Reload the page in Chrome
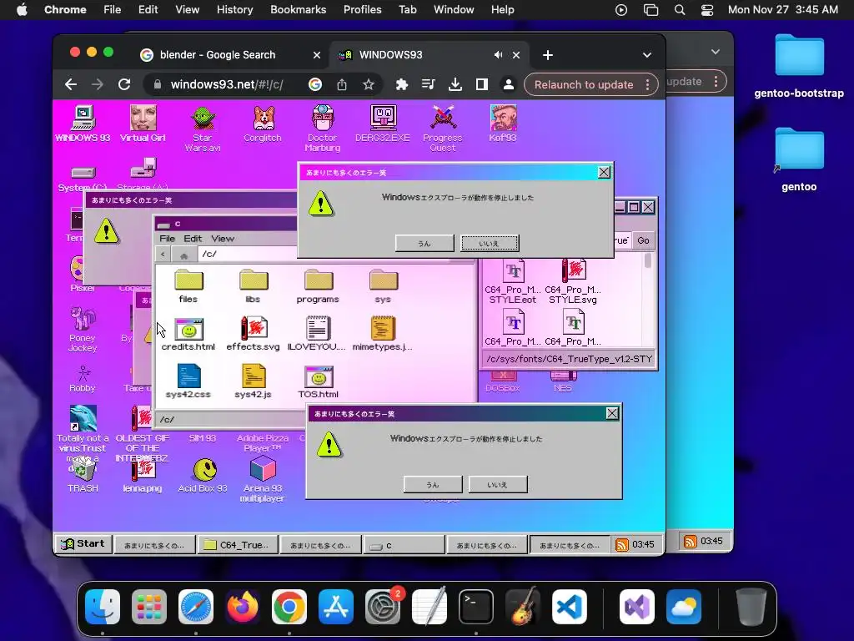The image size is (854, 641). (x=124, y=84)
